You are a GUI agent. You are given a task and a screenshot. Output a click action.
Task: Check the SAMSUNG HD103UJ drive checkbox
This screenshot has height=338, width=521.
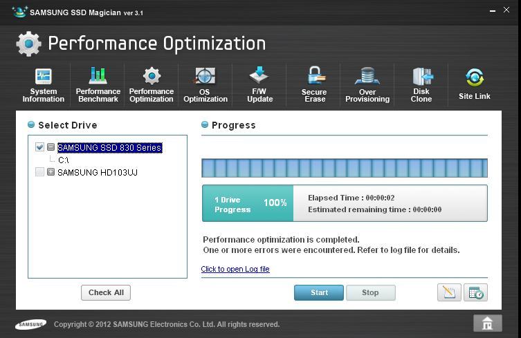40,172
